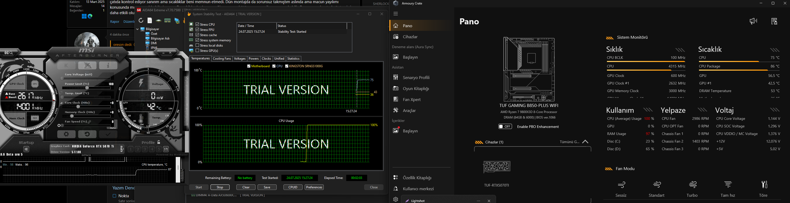Click the TUF GAMING B850-PLUS motherboard image

click(x=529, y=69)
